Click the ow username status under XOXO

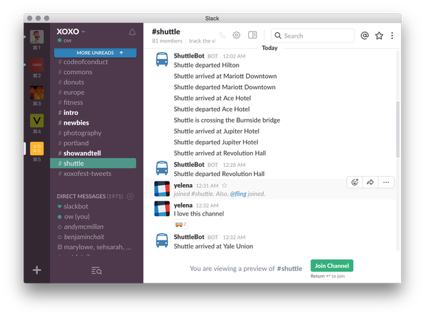(x=65, y=40)
